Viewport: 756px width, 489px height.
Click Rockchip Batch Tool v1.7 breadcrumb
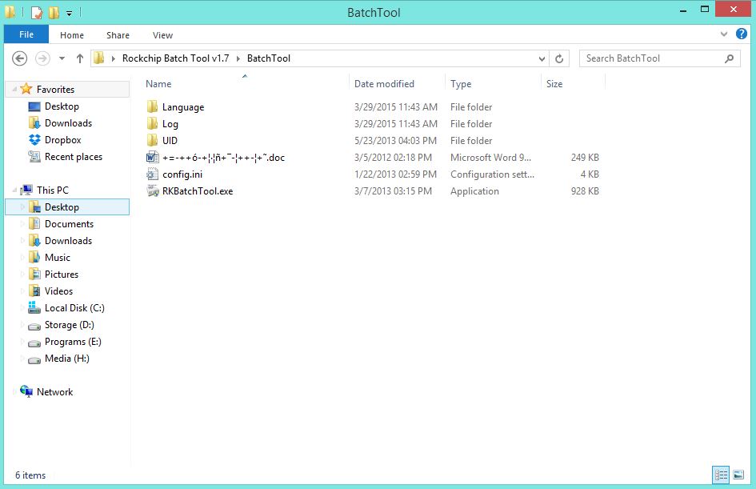[175, 58]
